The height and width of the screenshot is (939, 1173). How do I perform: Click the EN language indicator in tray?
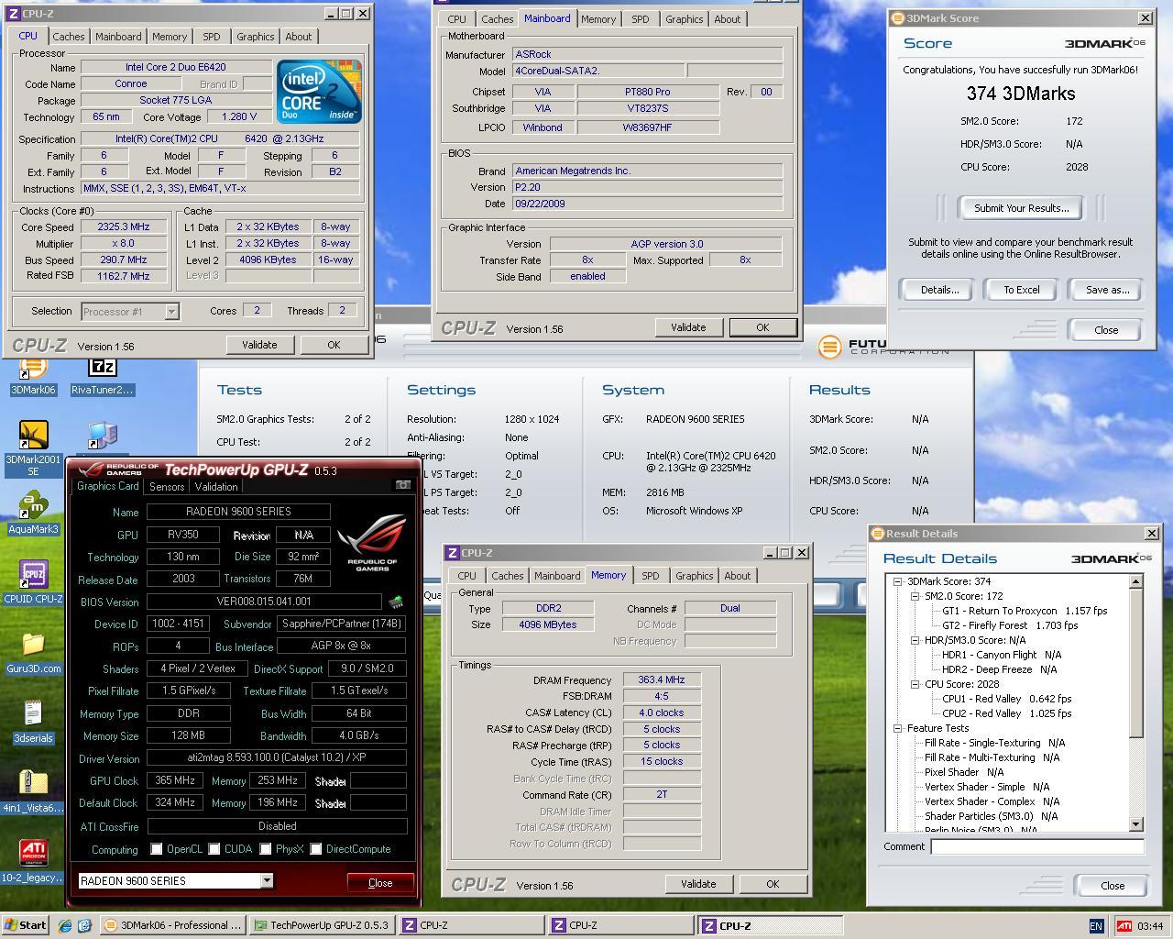[x=1096, y=925]
